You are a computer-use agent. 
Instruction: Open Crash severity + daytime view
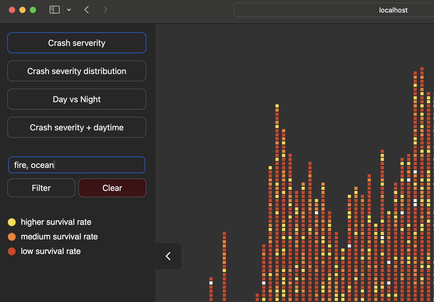pyautogui.click(x=77, y=127)
